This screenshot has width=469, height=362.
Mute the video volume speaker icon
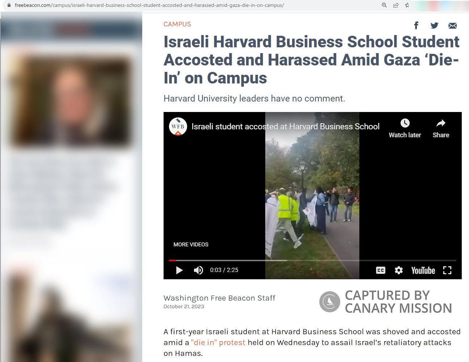pyautogui.click(x=198, y=270)
